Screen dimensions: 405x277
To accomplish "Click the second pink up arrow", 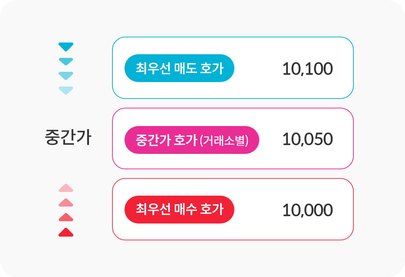I will tap(66, 203).
